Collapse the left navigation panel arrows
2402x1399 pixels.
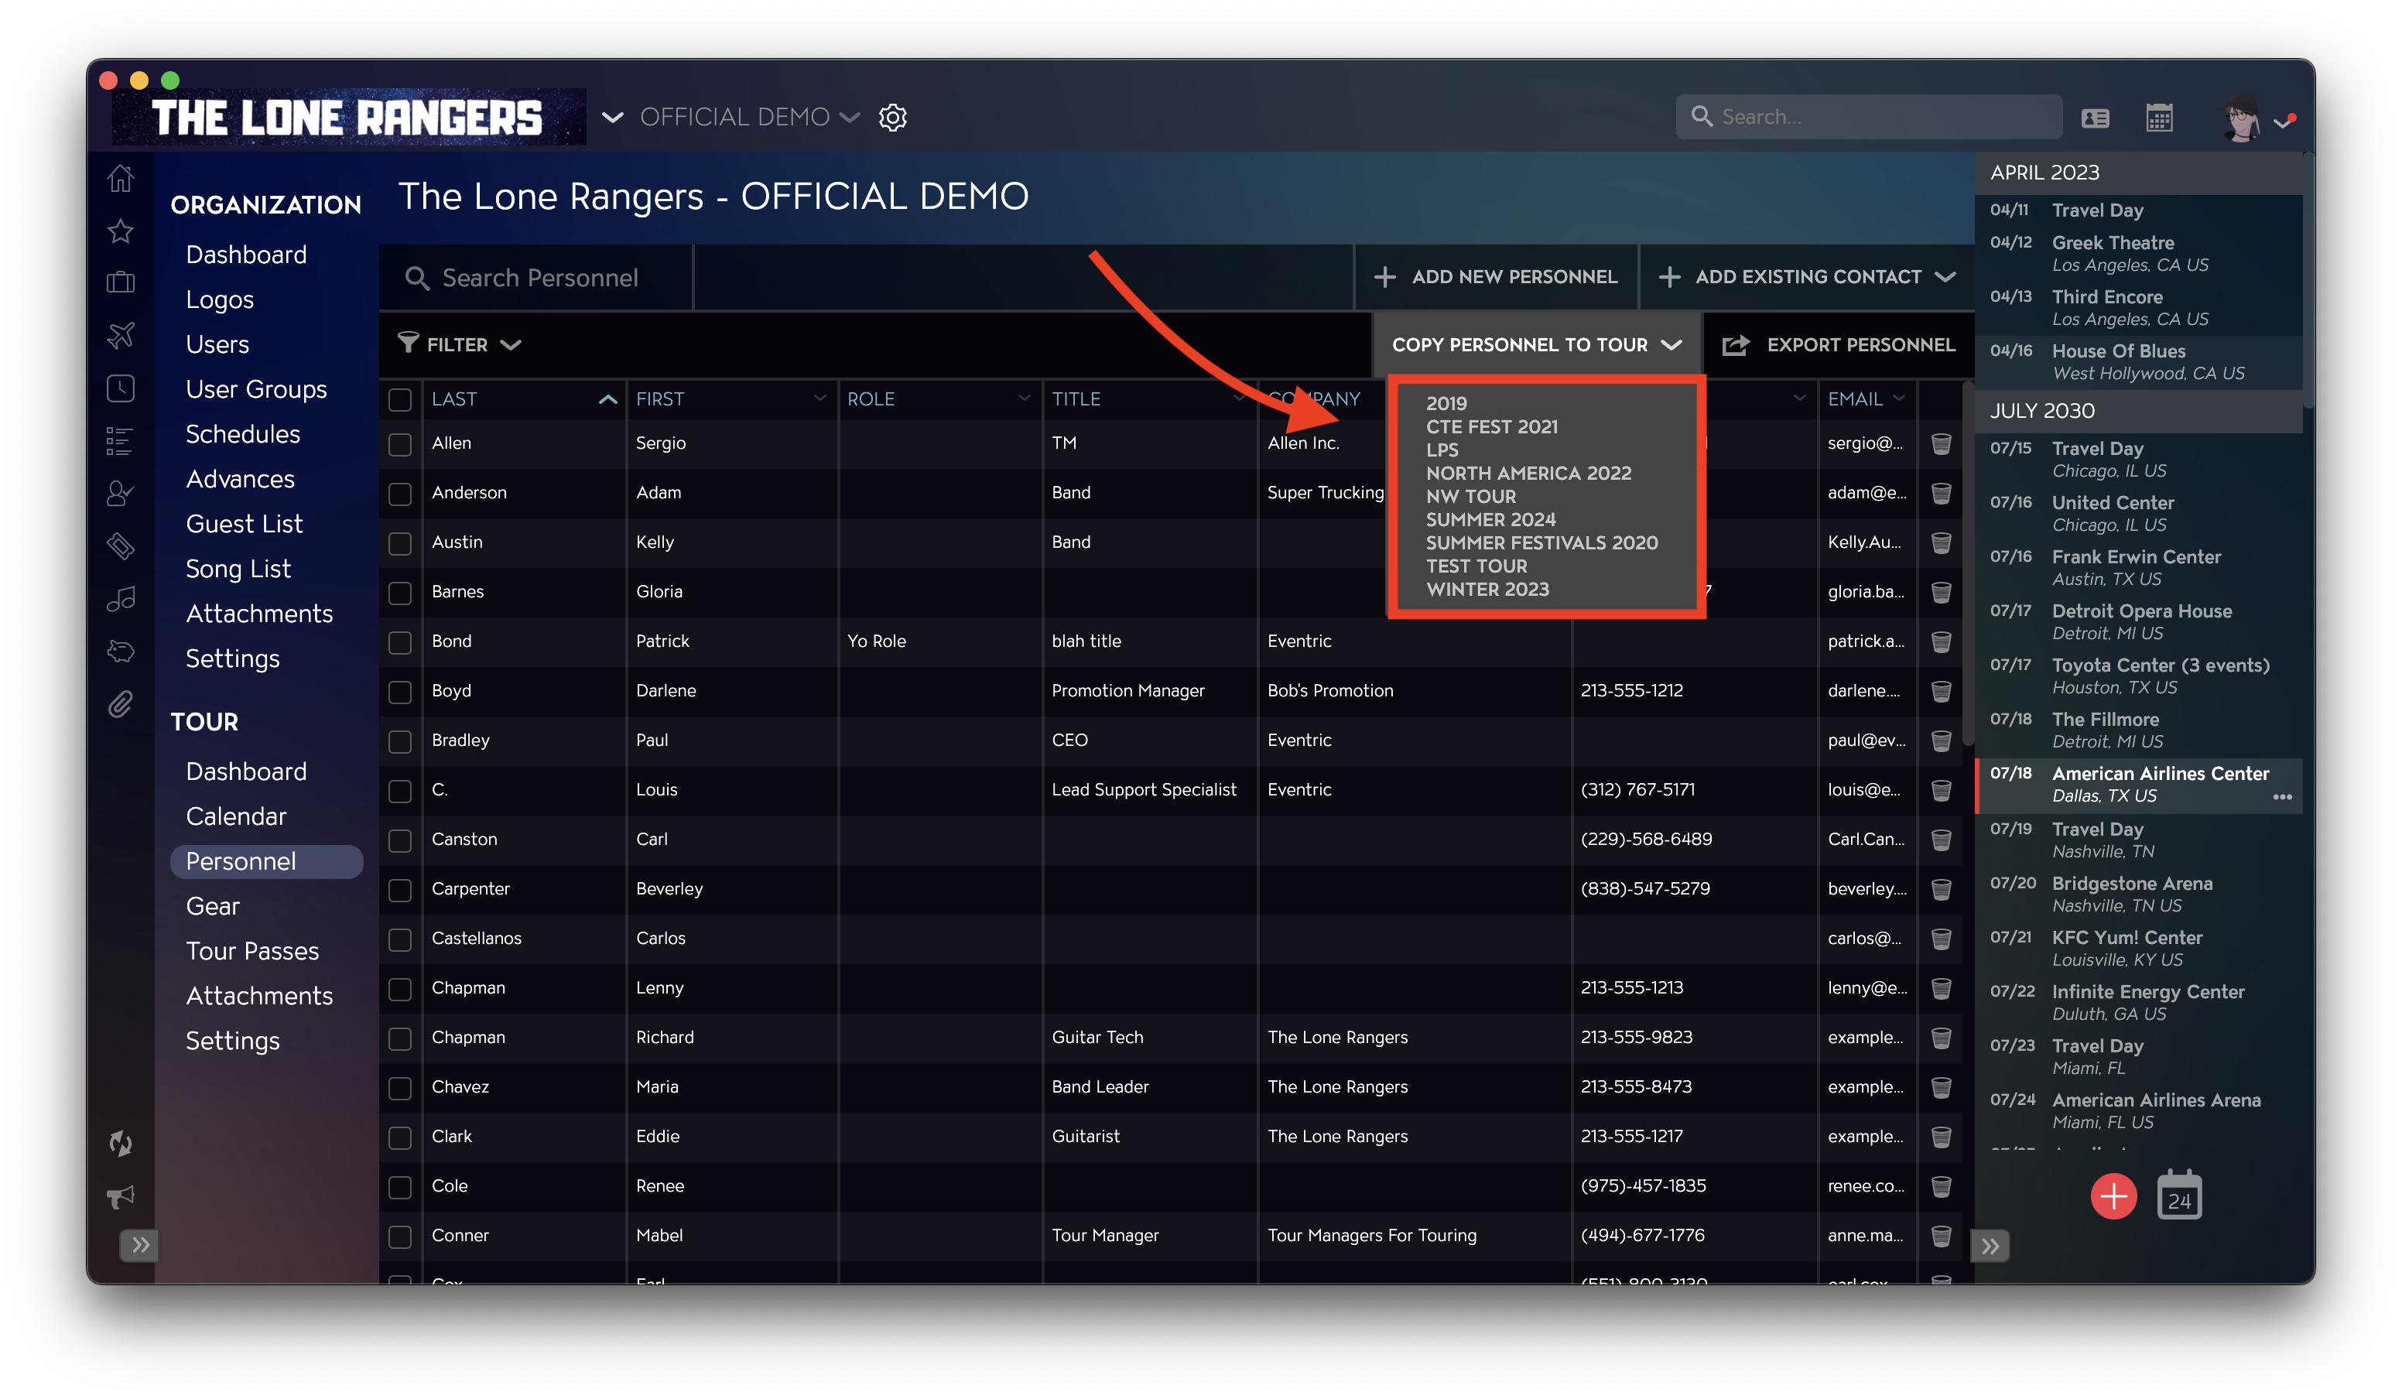140,1244
